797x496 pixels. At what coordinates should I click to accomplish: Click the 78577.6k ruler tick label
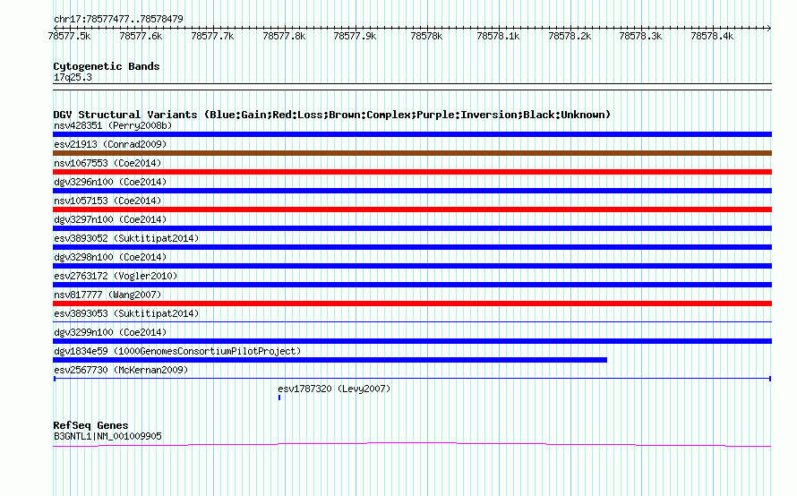[141, 36]
